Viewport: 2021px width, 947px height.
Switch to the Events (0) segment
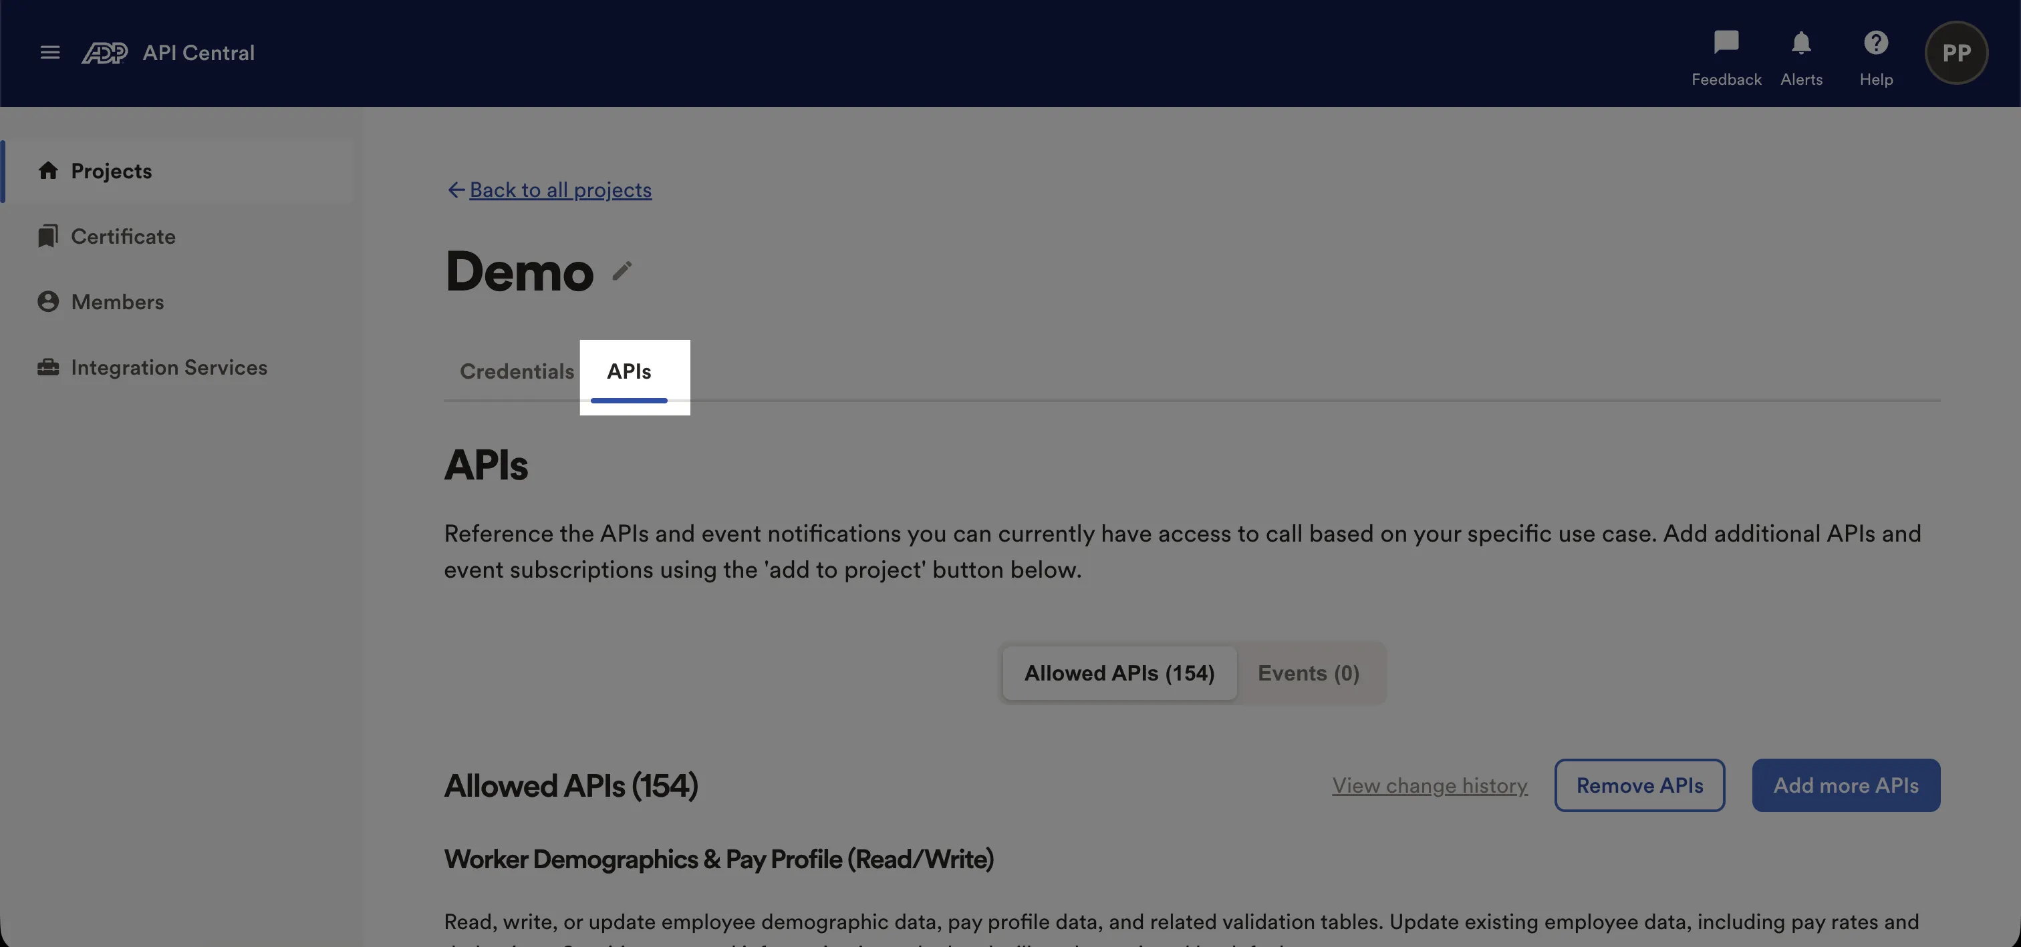click(x=1309, y=673)
